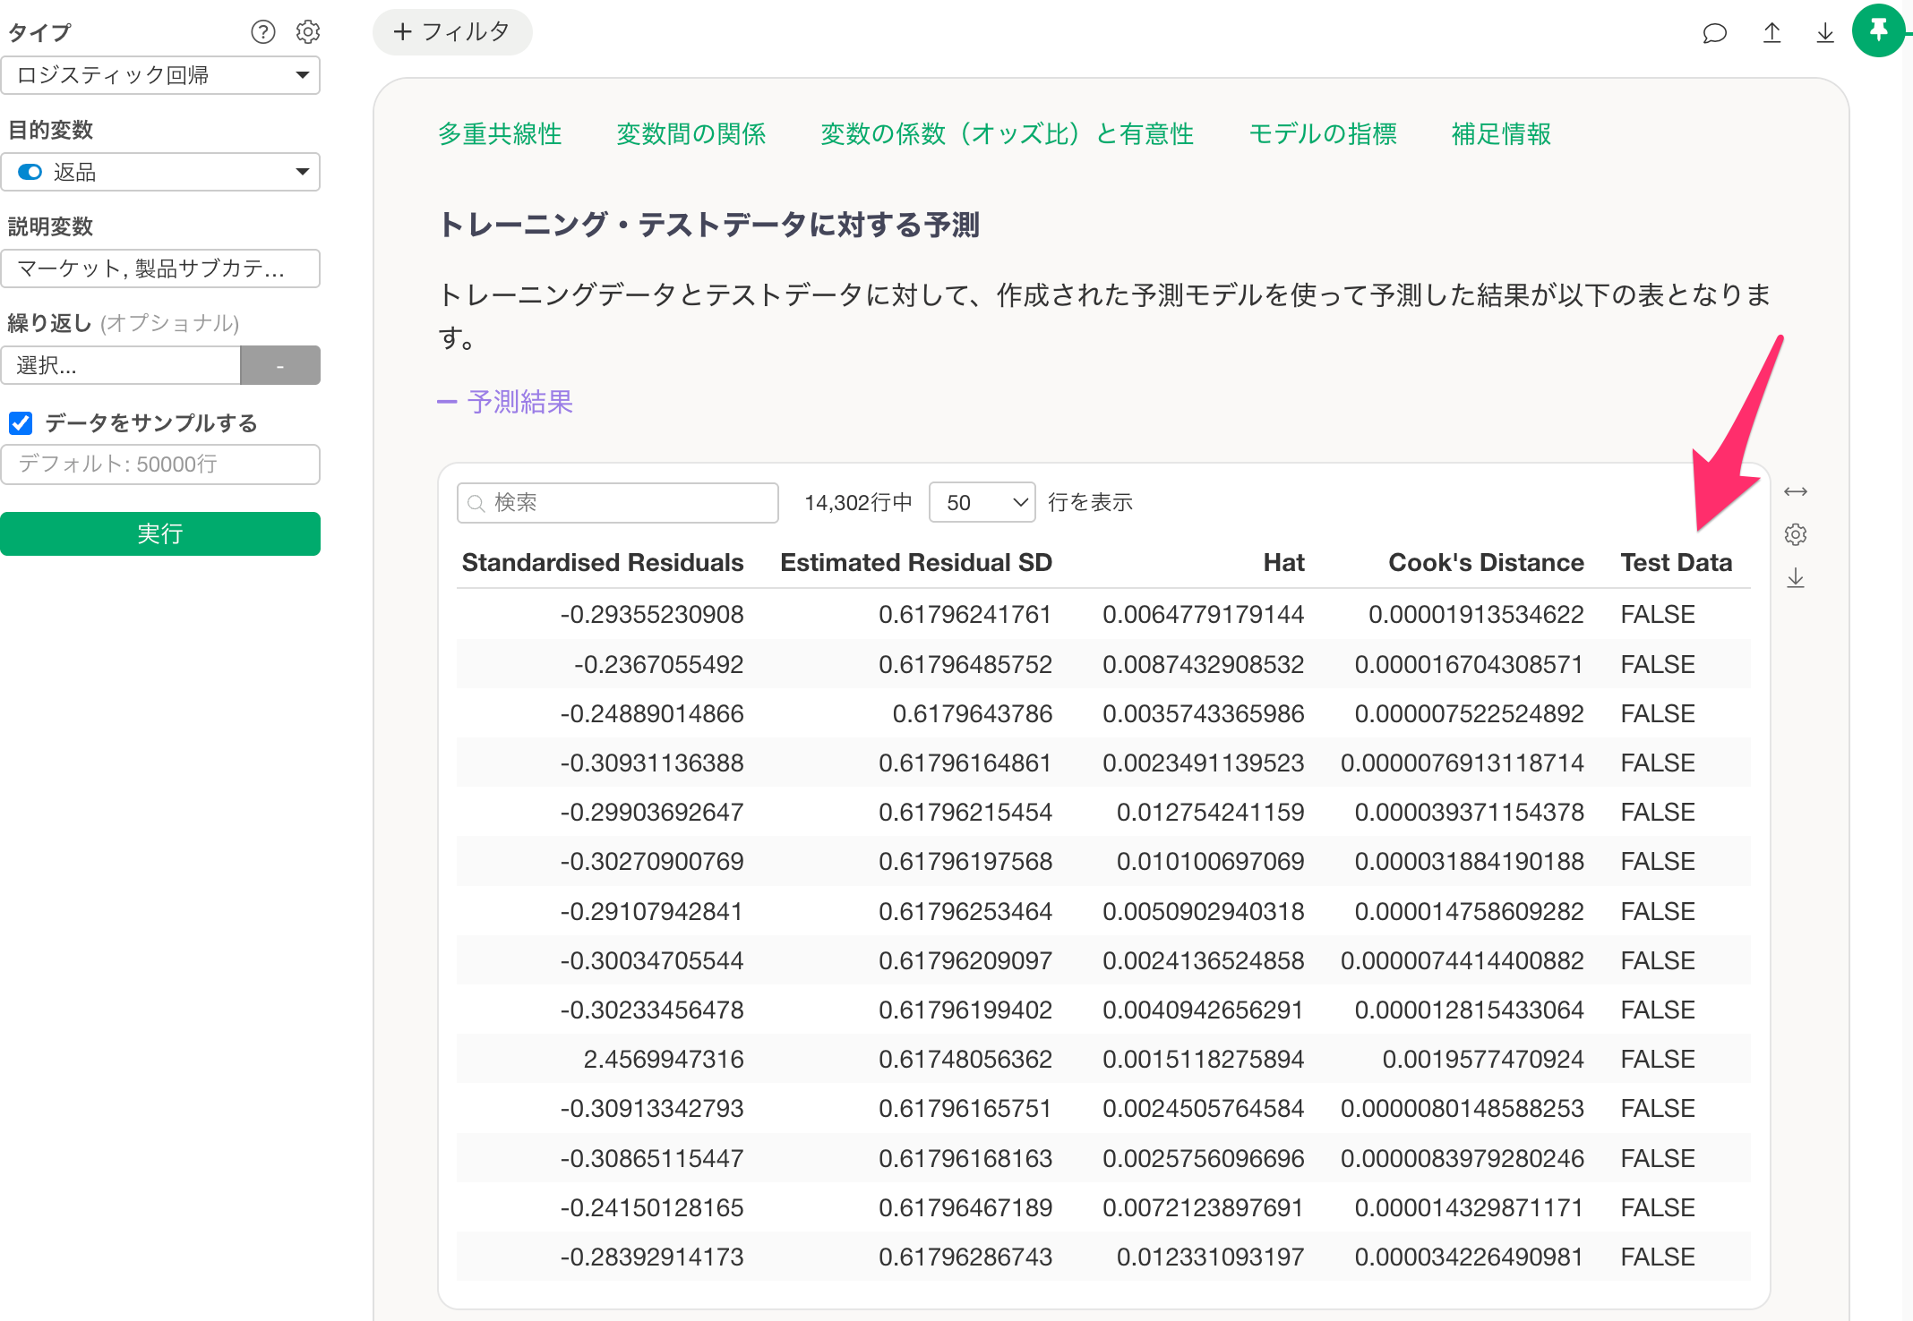The width and height of the screenshot is (1913, 1321).
Task: Select the cell value 2.4569947316
Action: pos(663,1059)
